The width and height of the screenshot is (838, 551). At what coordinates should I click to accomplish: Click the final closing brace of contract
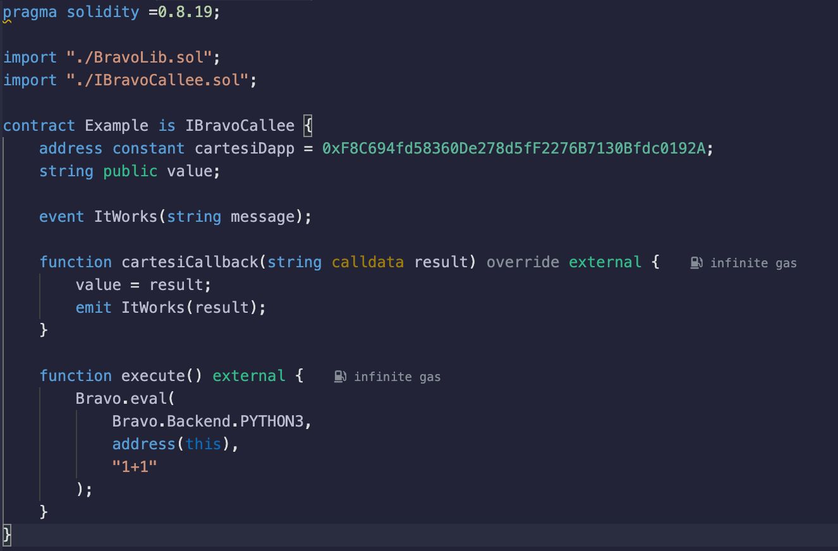7,535
